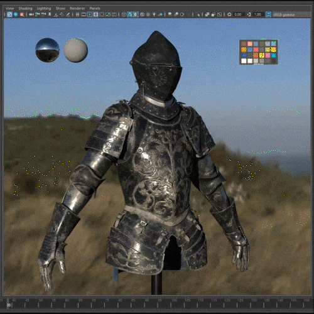Viewport: 314px width, 314px height.
Task: Open the View menu
Action: pyautogui.click(x=9, y=8)
